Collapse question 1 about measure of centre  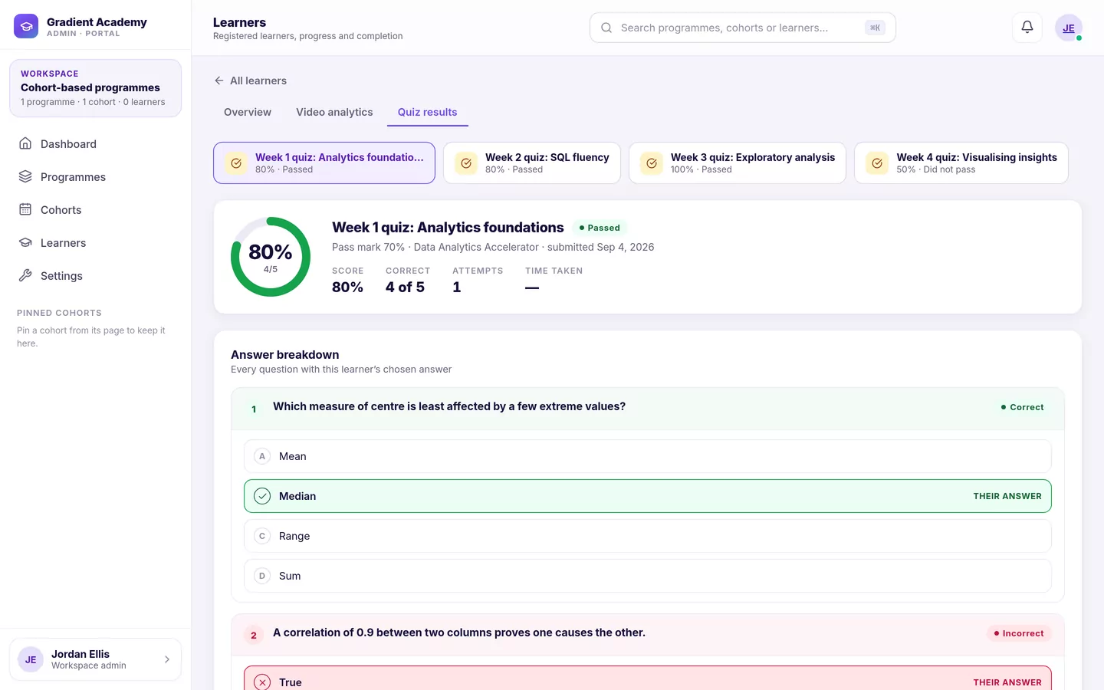pos(648,409)
